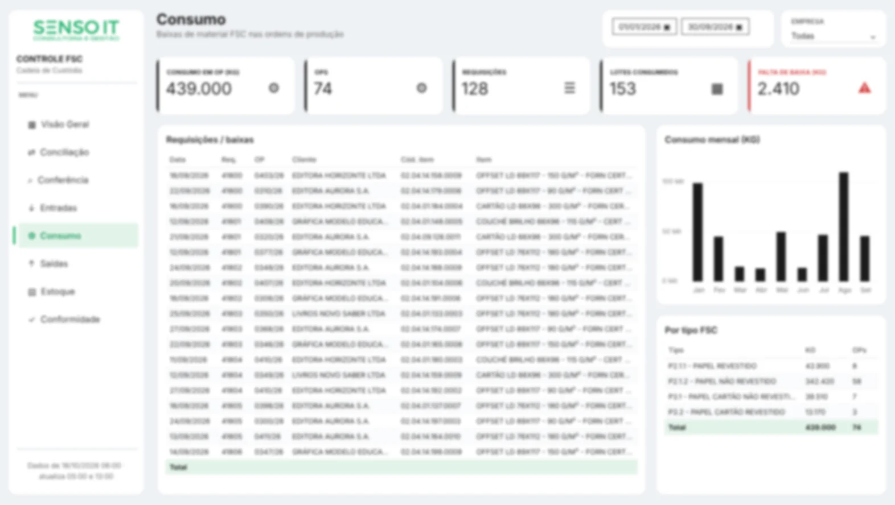Click the Requisições / baixas table title
The image size is (895, 505).
pos(210,140)
